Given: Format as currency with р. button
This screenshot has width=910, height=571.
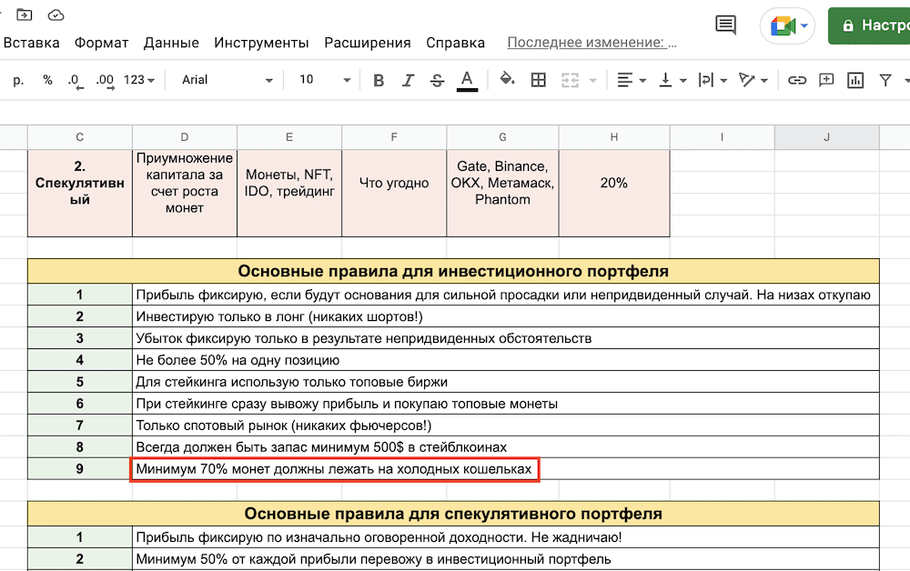Looking at the screenshot, I should click(x=18, y=80).
